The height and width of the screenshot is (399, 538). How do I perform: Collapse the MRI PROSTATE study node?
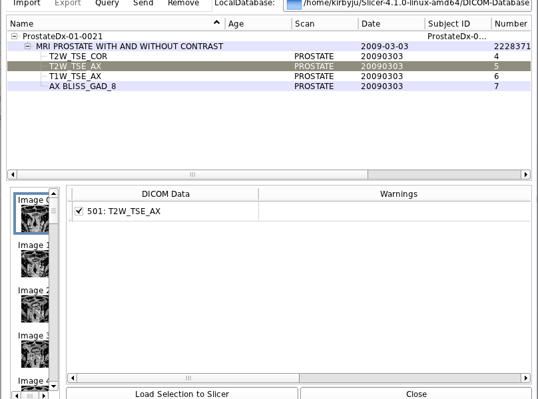(27, 46)
